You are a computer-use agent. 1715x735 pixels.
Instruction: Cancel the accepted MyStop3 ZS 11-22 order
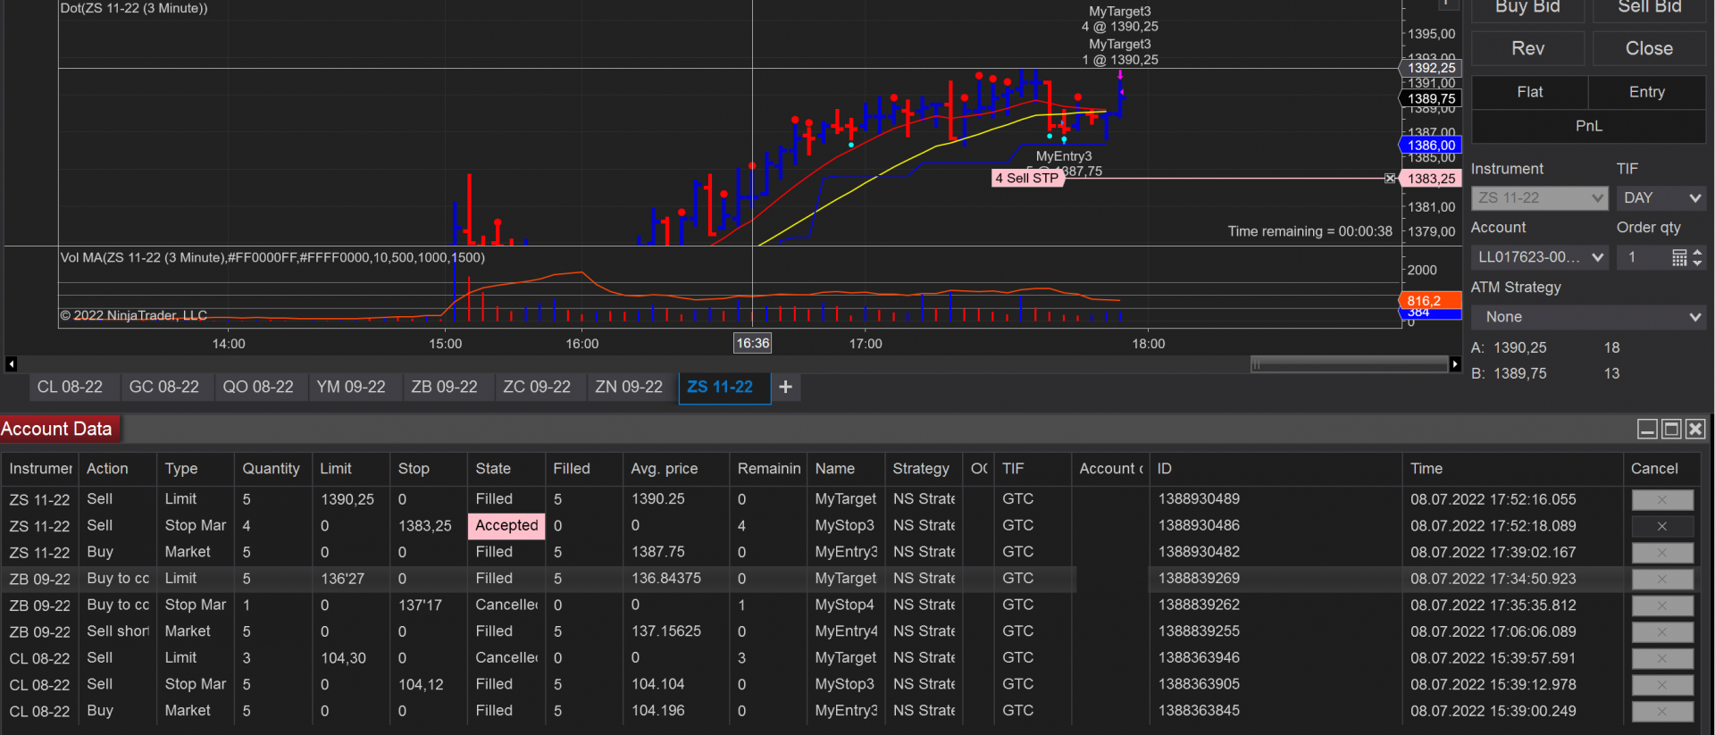click(1662, 526)
